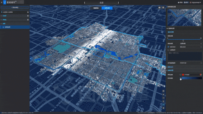Click the add button atop left panel
This screenshot has height=114, width=203.
pos(15,8)
